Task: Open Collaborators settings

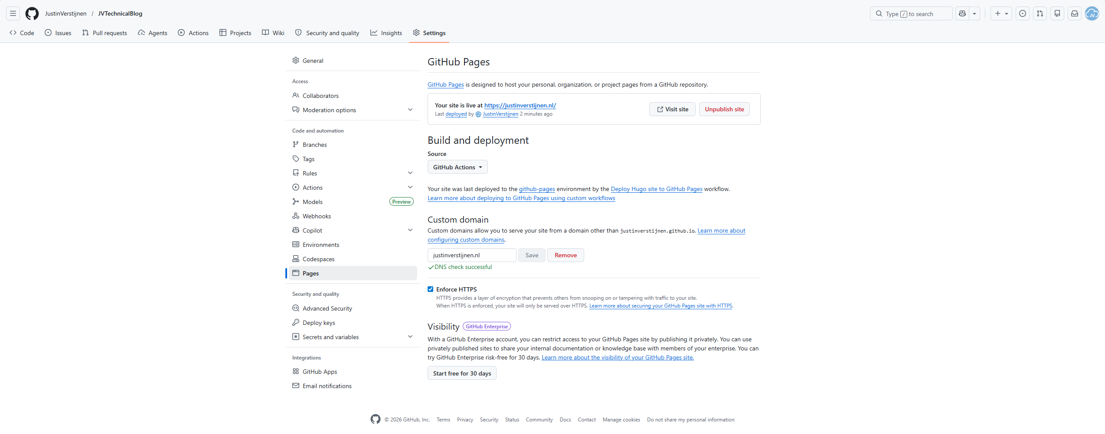Action: click(353, 96)
